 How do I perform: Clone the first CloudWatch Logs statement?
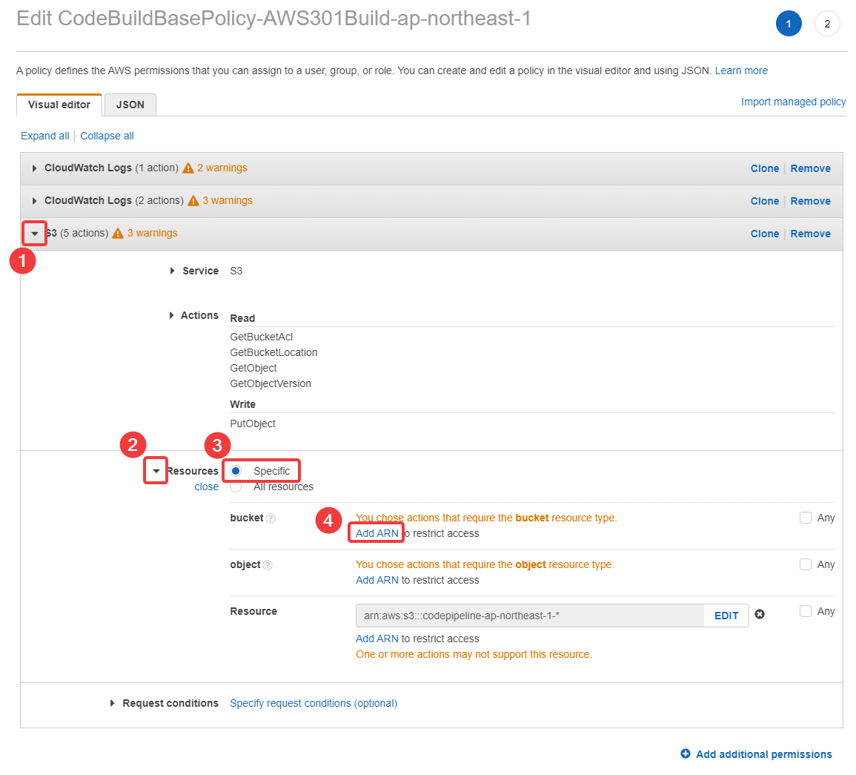pos(764,168)
